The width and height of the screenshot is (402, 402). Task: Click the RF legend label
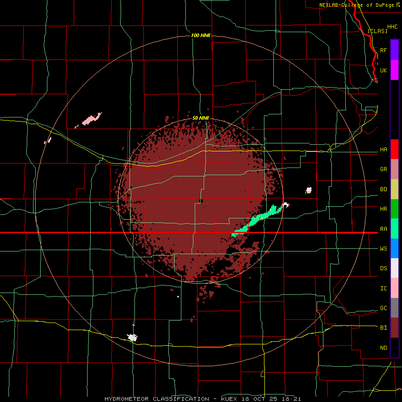pos(383,50)
